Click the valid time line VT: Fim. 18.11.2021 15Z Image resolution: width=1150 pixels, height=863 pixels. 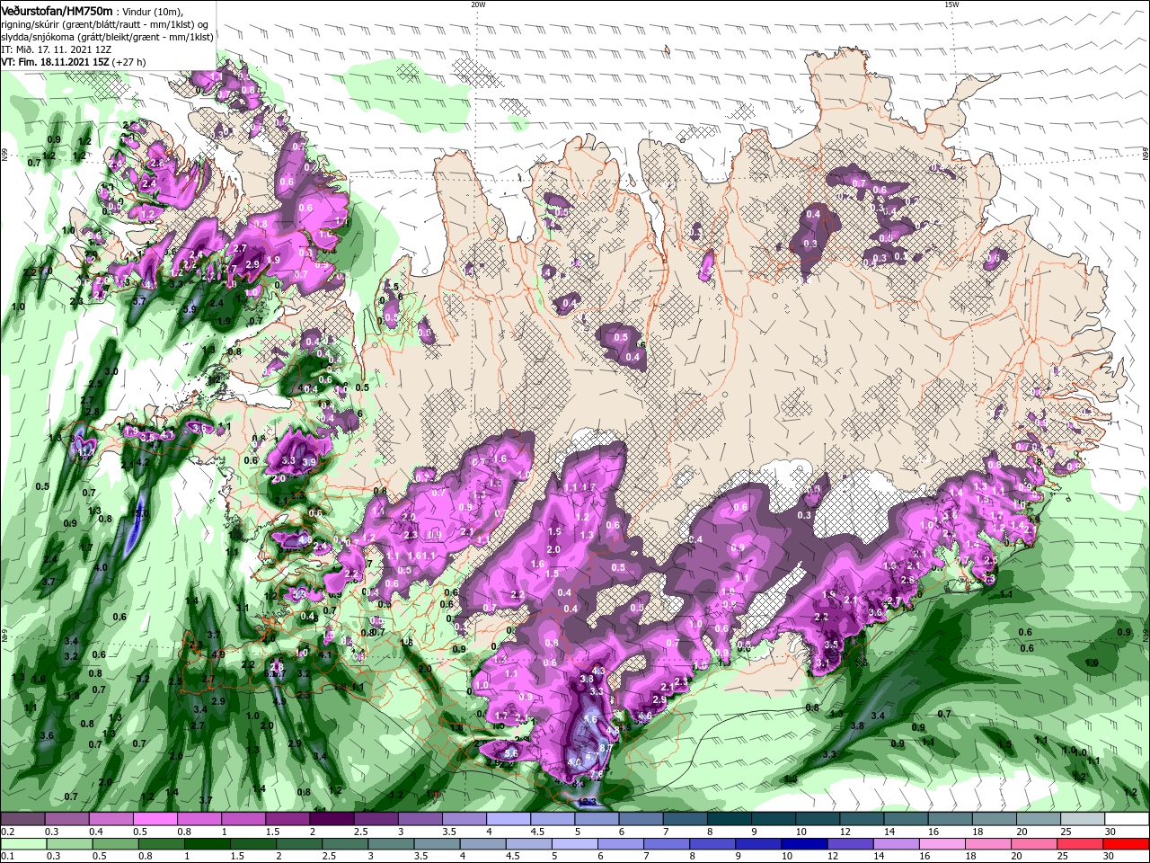click(55, 62)
